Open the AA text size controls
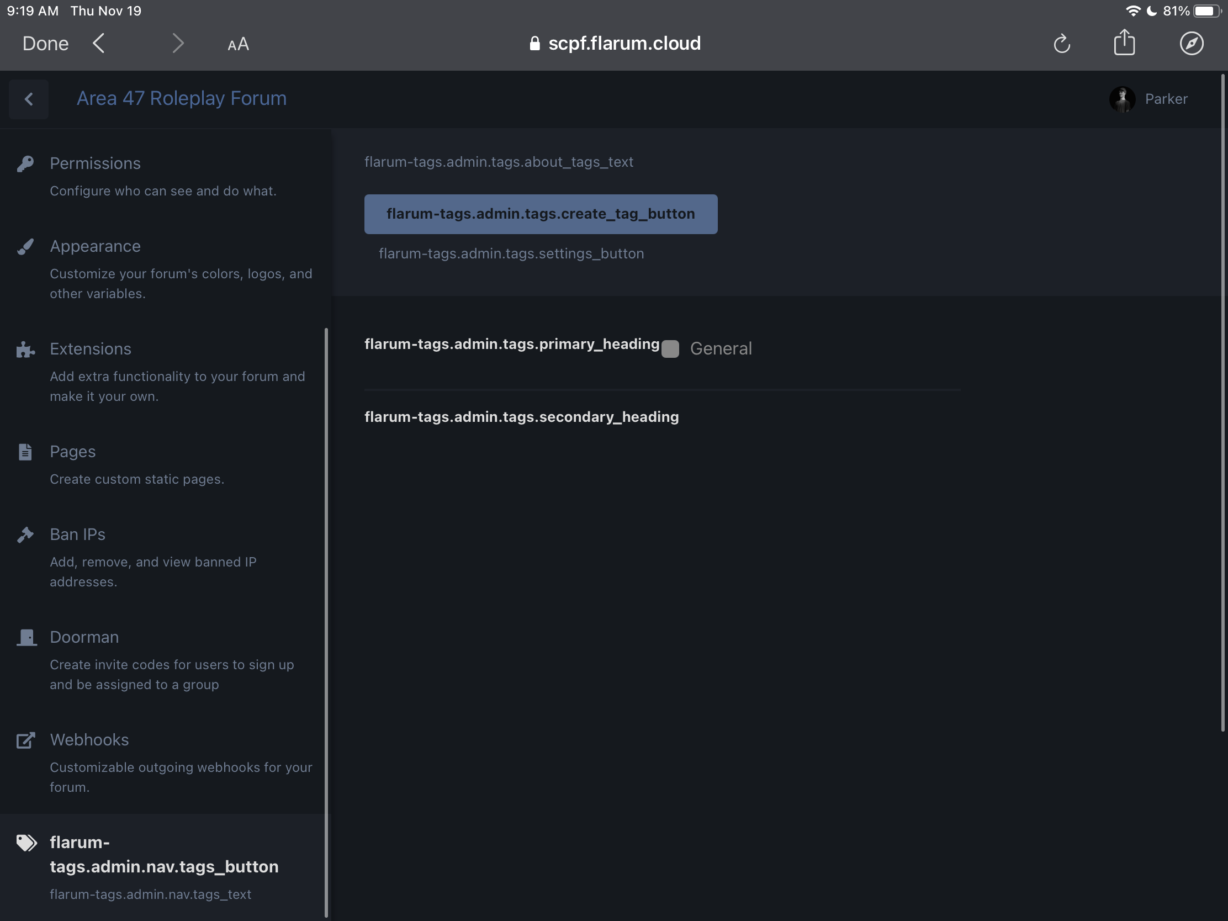This screenshot has width=1228, height=921. click(x=237, y=44)
